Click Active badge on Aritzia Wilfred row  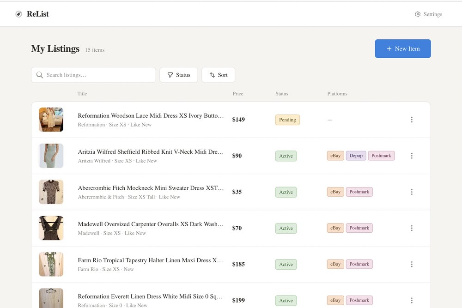pos(286,156)
